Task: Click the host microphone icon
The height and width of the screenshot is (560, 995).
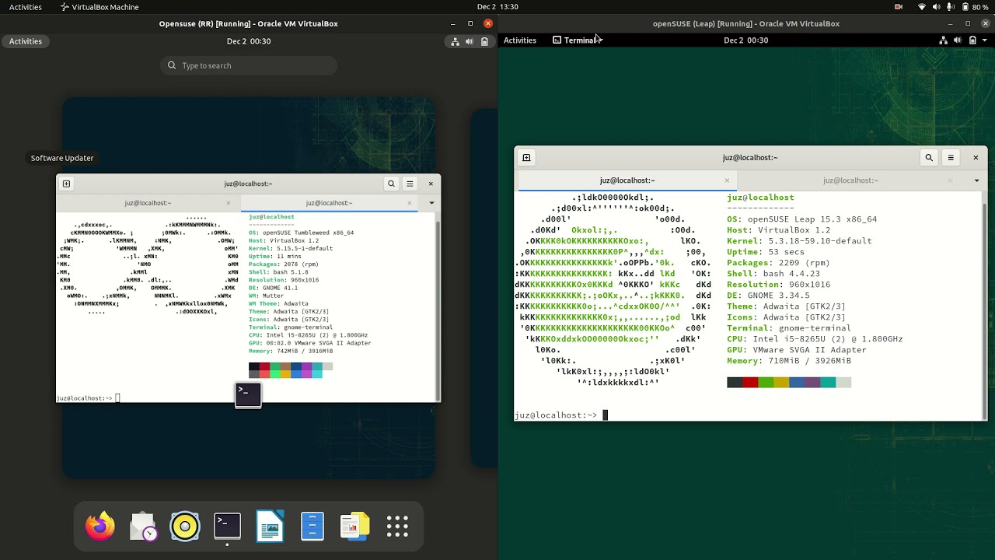Action: point(951,7)
